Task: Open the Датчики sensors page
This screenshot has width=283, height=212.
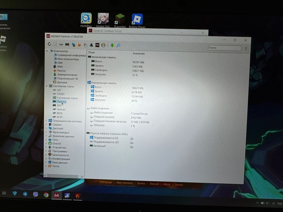Action: [60, 82]
